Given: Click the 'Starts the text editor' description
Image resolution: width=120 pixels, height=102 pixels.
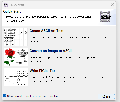Looking at the screenshot, I should 69,39.
